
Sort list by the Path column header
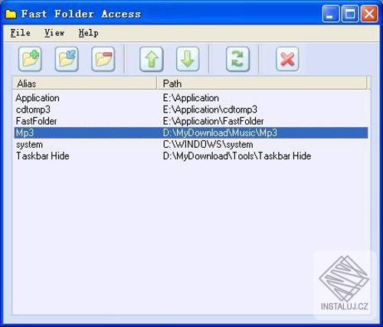click(262, 83)
